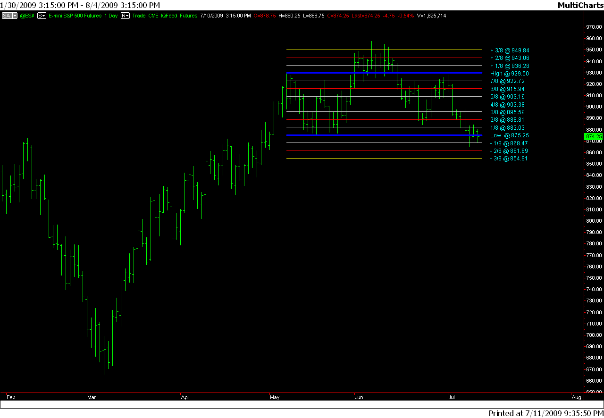Select the '5/8 @ 909.16' level label
Screen dimensions: 604x418
pyautogui.click(x=507, y=97)
